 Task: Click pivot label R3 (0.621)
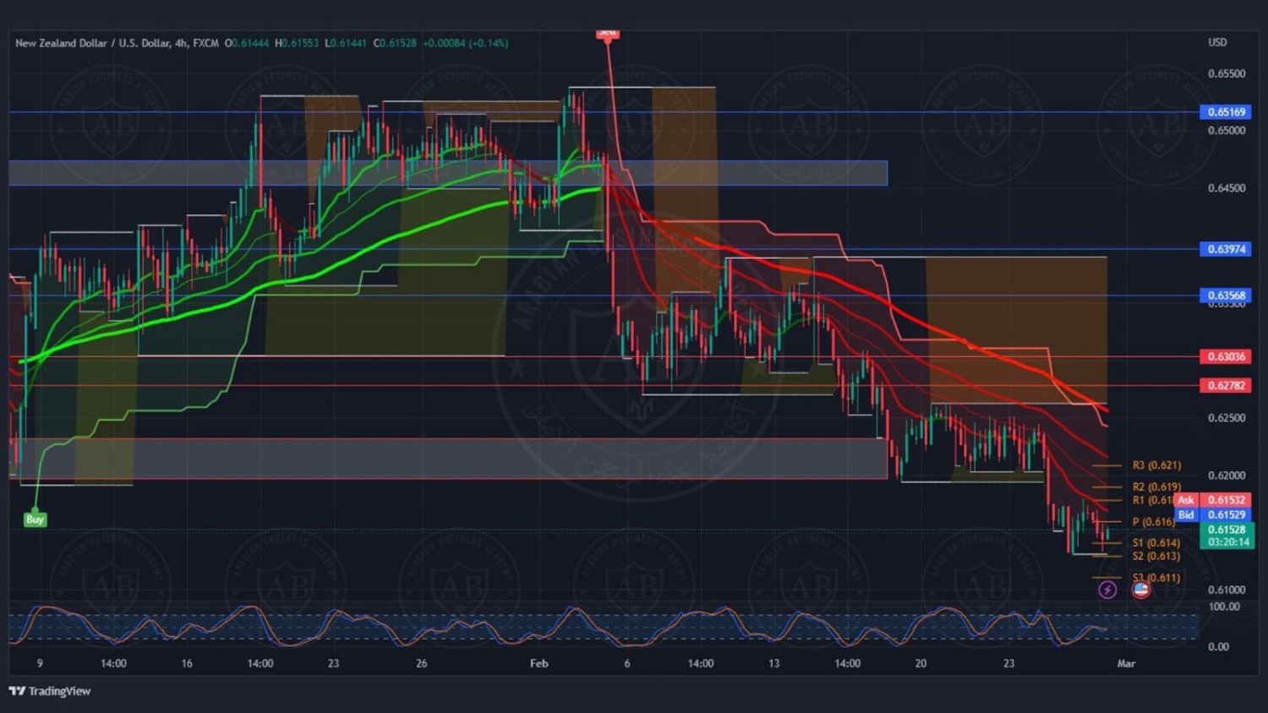[1156, 465]
